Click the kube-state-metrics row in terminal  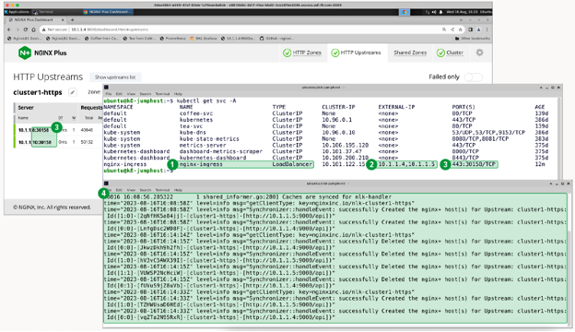click(x=325, y=138)
